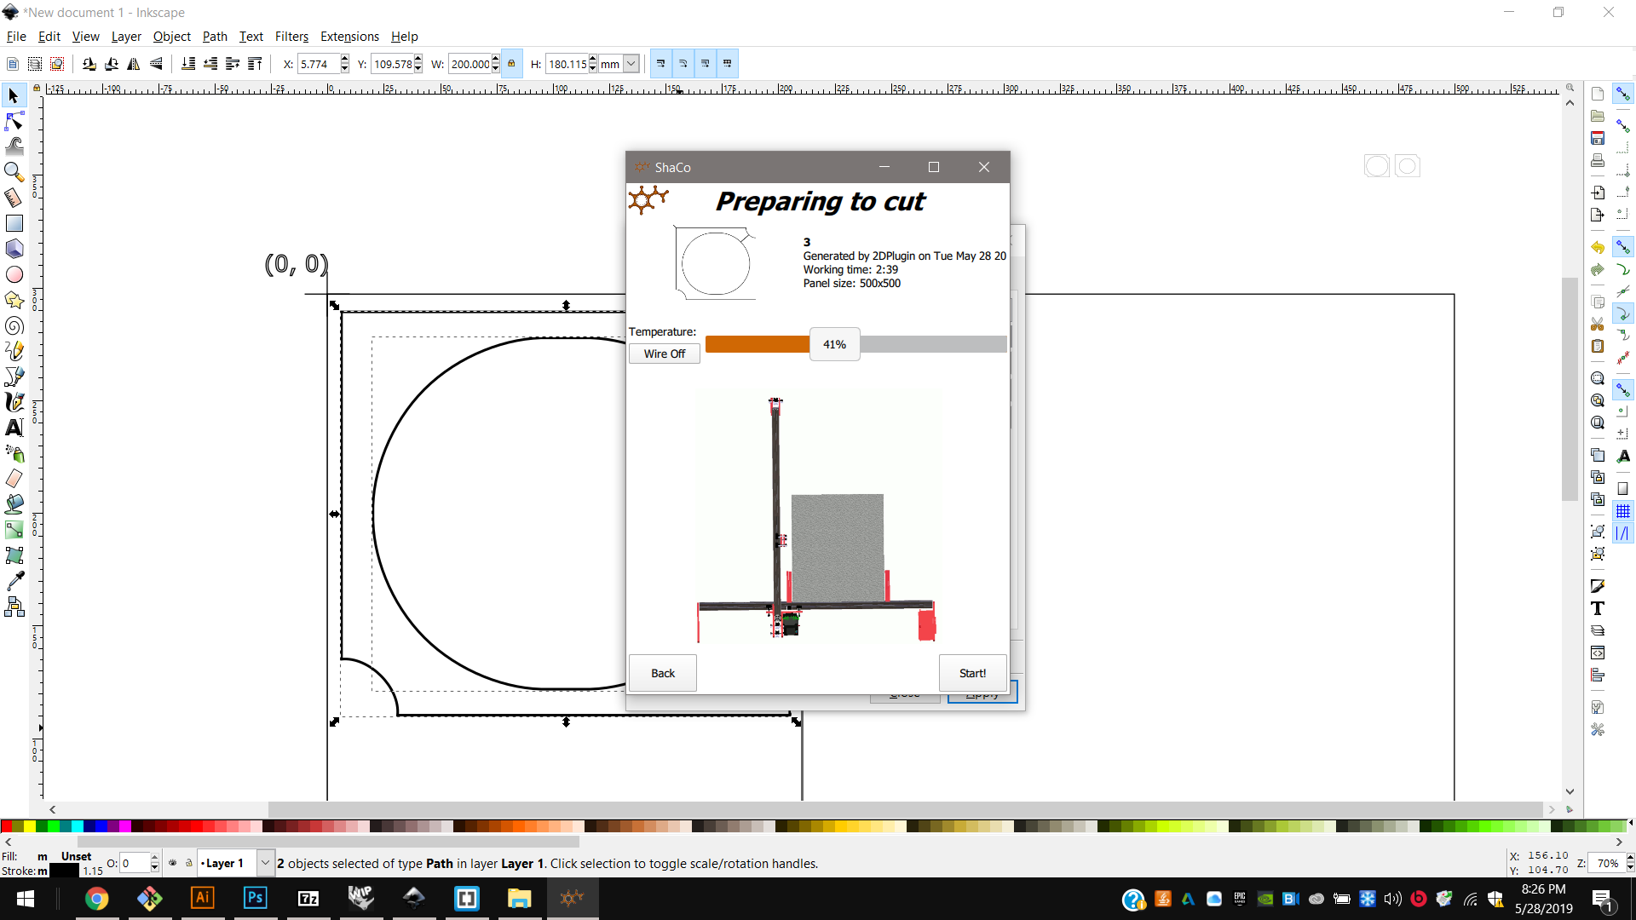Open Photoshop from the taskbar
1636x920 pixels.
pyautogui.click(x=255, y=898)
